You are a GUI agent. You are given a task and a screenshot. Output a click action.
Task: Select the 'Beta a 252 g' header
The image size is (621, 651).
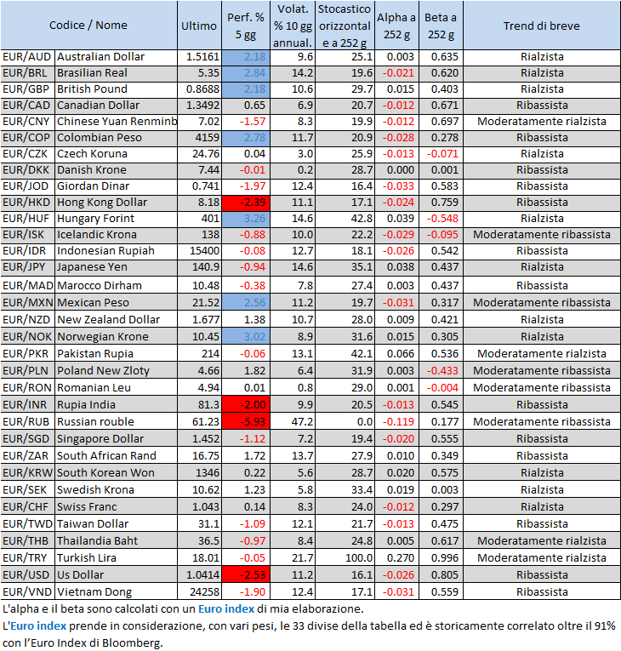pyautogui.click(x=441, y=26)
